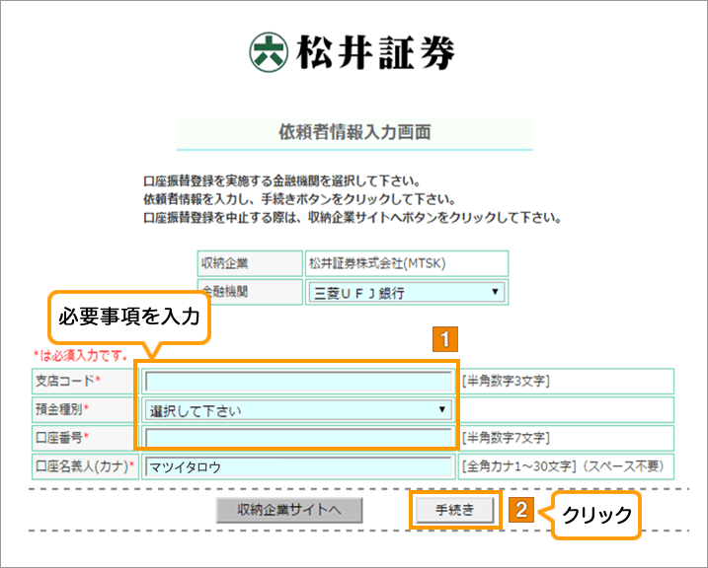
Task: Open the 金融機関 bank dropdown
Action: pos(406,292)
